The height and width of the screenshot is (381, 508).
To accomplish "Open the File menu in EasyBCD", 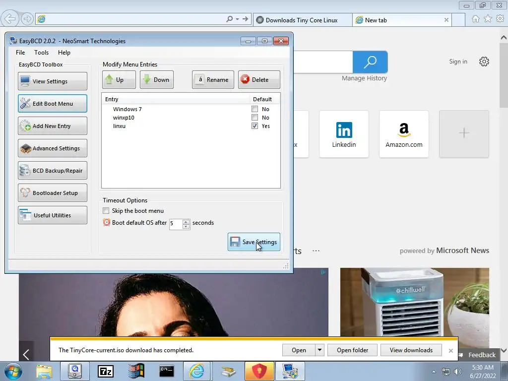I will [20, 53].
